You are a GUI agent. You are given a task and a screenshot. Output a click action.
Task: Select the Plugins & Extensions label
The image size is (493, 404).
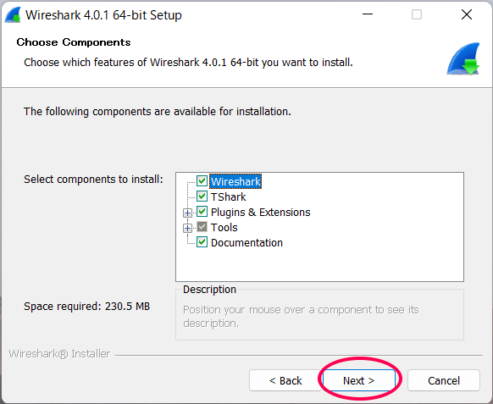[260, 213]
